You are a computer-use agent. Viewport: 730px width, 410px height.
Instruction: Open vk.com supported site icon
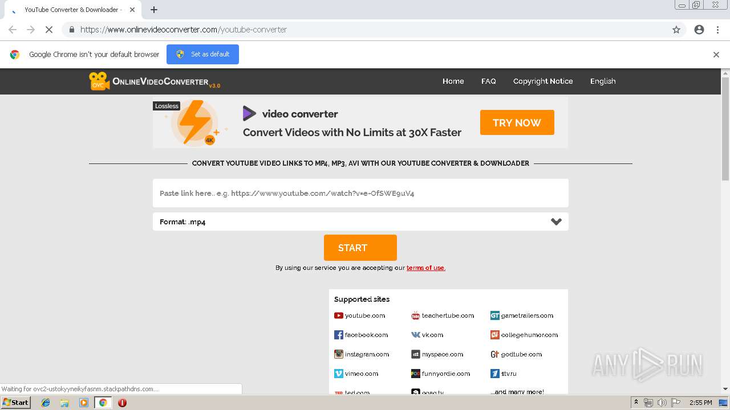416,335
